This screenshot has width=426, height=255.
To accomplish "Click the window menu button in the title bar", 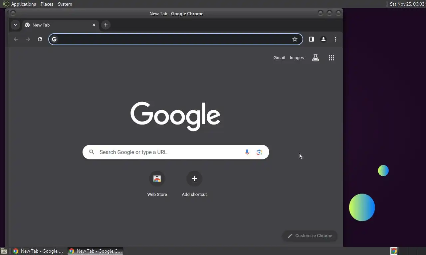I will click(13, 13).
